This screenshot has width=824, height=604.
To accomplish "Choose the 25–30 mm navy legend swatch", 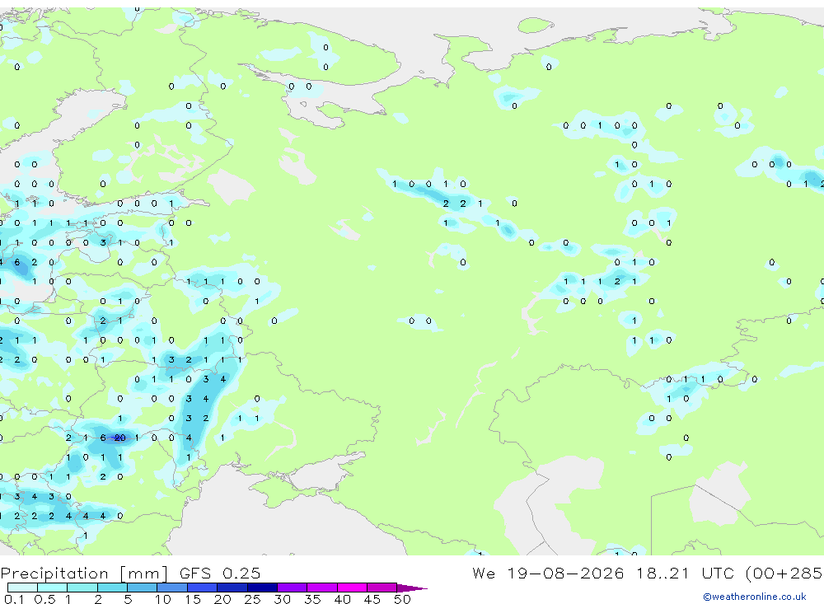I will (x=262, y=588).
